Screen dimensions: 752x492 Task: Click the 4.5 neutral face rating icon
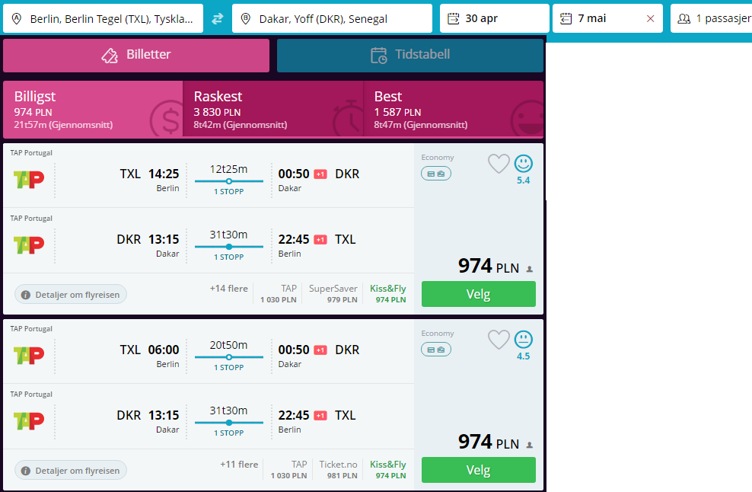pyautogui.click(x=523, y=340)
